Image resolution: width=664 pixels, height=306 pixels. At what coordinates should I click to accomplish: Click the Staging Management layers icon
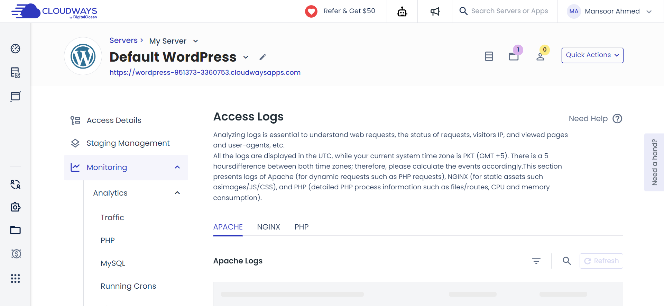click(x=75, y=143)
